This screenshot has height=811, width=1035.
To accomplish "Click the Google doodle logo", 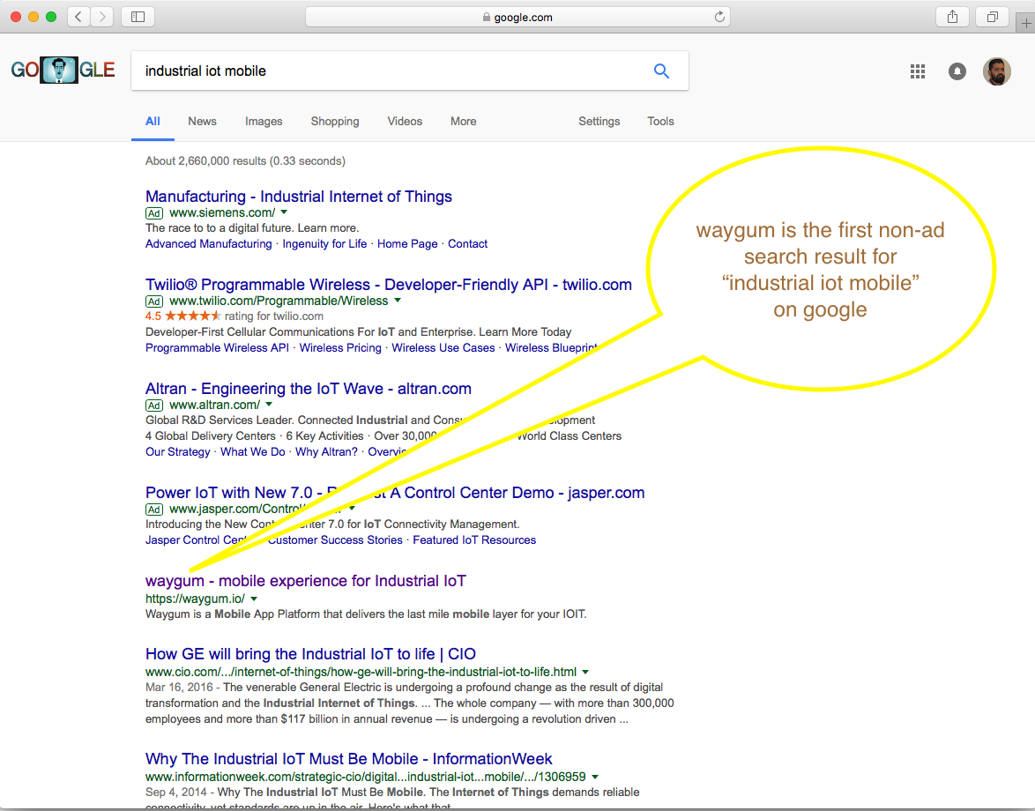I will 63,70.
